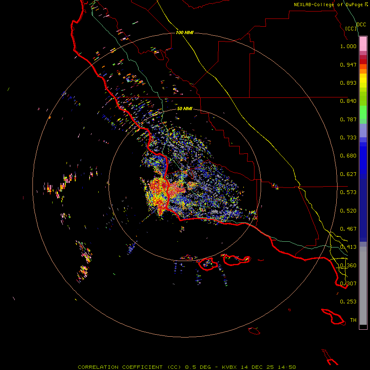Select the 0.307 legend value
This screenshot has height=370, width=370.
click(x=348, y=284)
